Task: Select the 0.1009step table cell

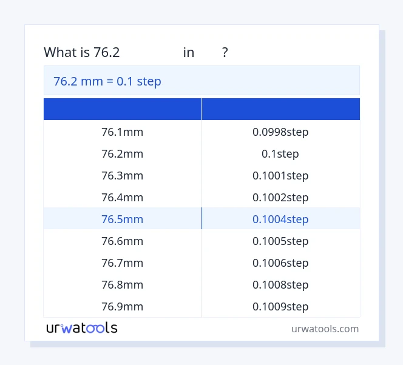Action: click(x=280, y=306)
